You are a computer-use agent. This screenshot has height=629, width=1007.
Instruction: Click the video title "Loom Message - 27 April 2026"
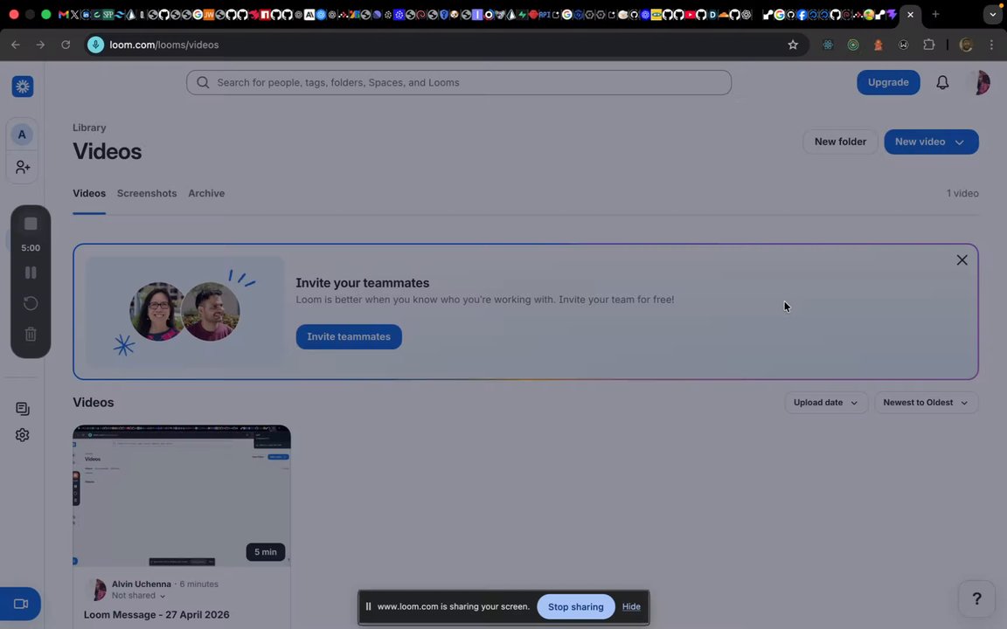click(x=156, y=615)
